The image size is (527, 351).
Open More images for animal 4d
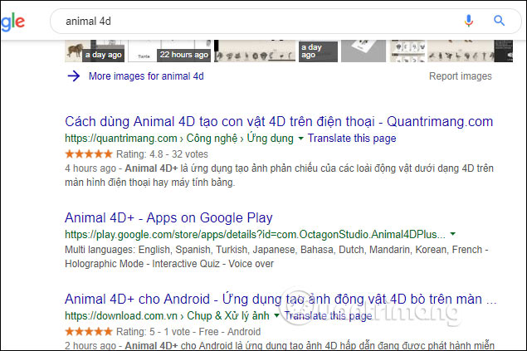pos(146,76)
